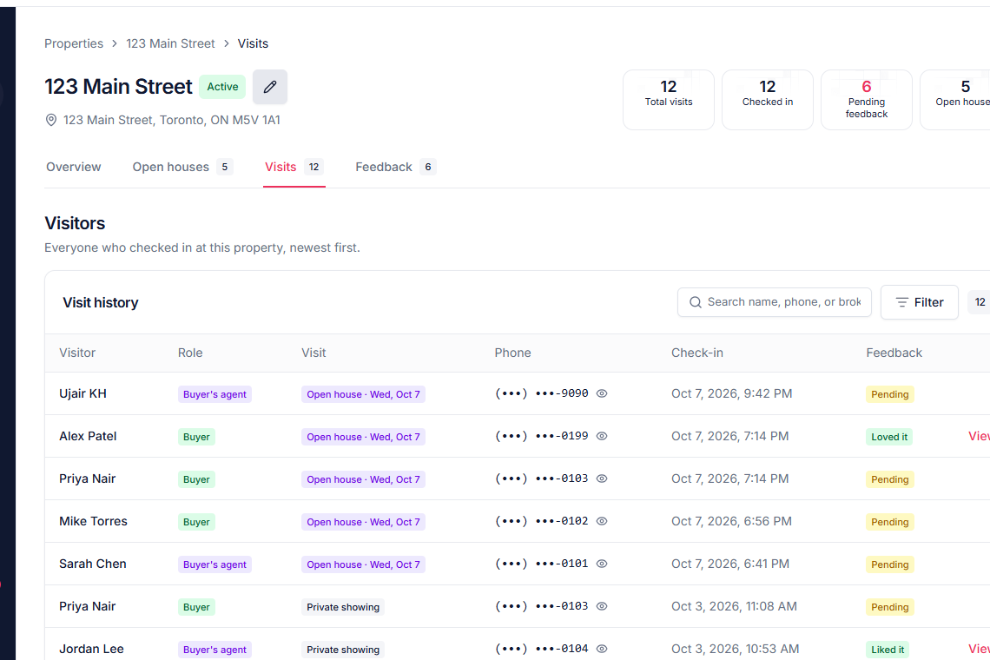Click the search name, phone, or broker field

[x=775, y=302]
